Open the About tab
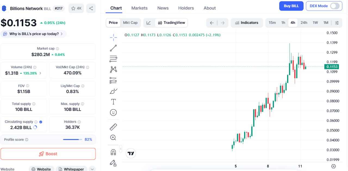Screen dimensions: 348x171 click(x=210, y=8)
